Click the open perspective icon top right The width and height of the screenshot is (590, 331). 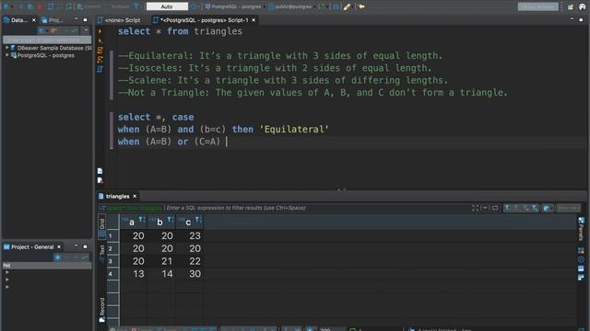coord(571,6)
